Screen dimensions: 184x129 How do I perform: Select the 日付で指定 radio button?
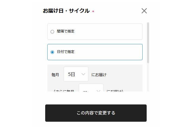52,52
